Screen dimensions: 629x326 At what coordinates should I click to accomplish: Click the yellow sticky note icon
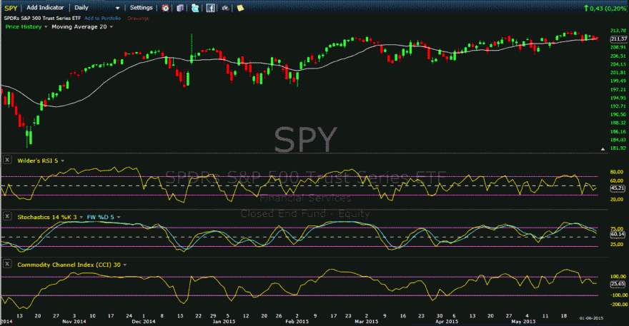240,8
